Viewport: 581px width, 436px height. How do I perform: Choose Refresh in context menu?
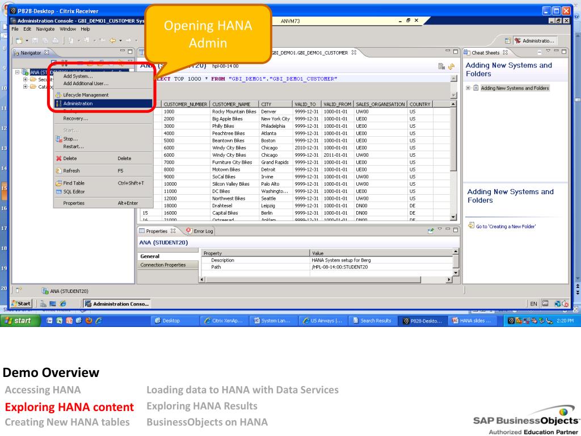71,171
